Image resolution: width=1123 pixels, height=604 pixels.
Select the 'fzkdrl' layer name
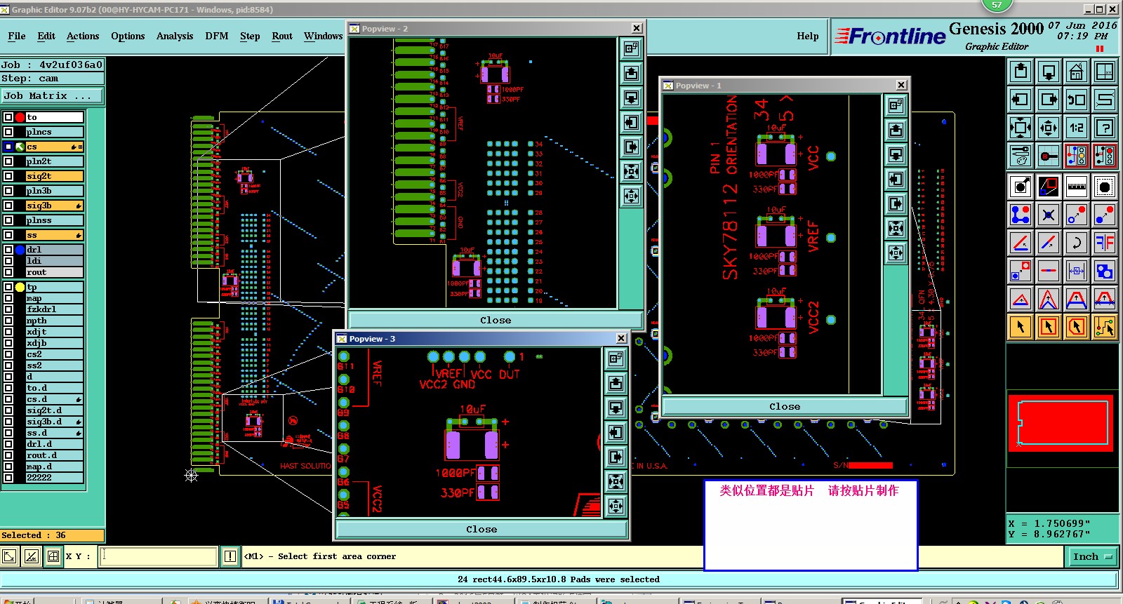[55, 309]
